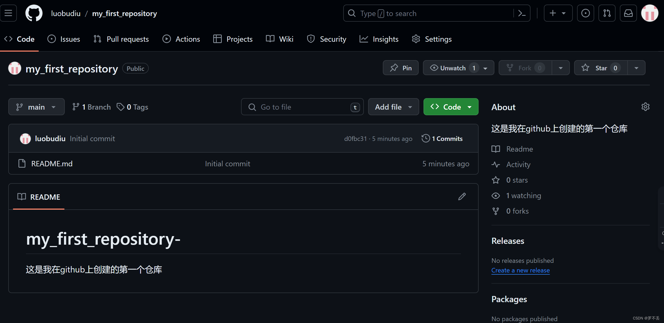Viewport: 664px width, 323px height.
Task: Open the hamburger navigation menu
Action: pos(8,13)
